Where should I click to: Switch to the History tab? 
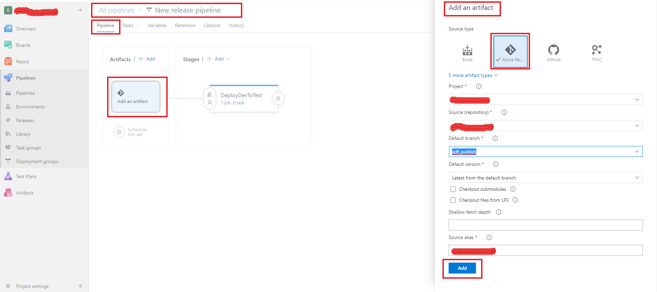coord(236,25)
